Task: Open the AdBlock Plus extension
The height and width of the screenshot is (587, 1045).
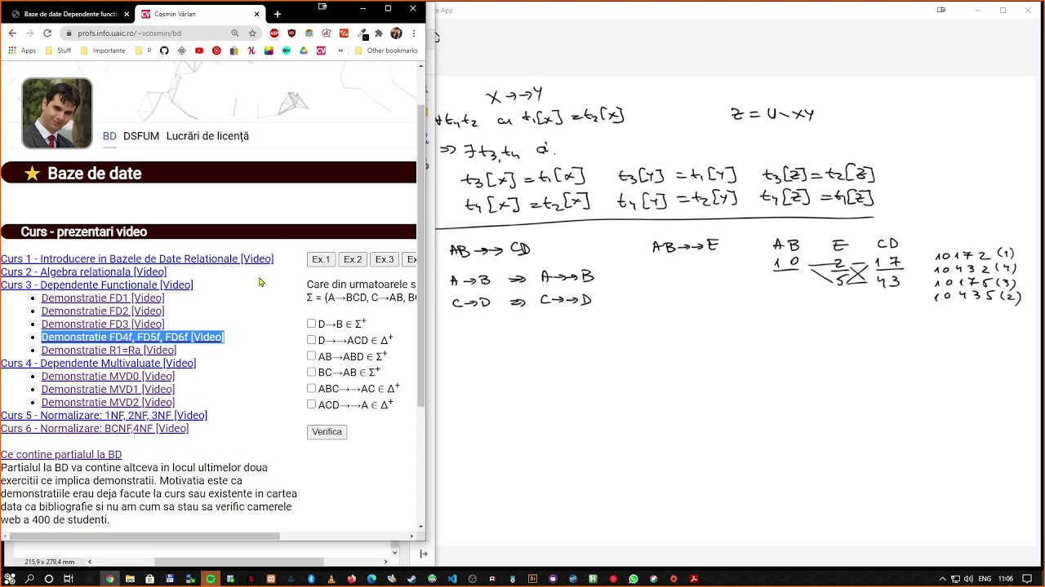Action: pos(274,33)
